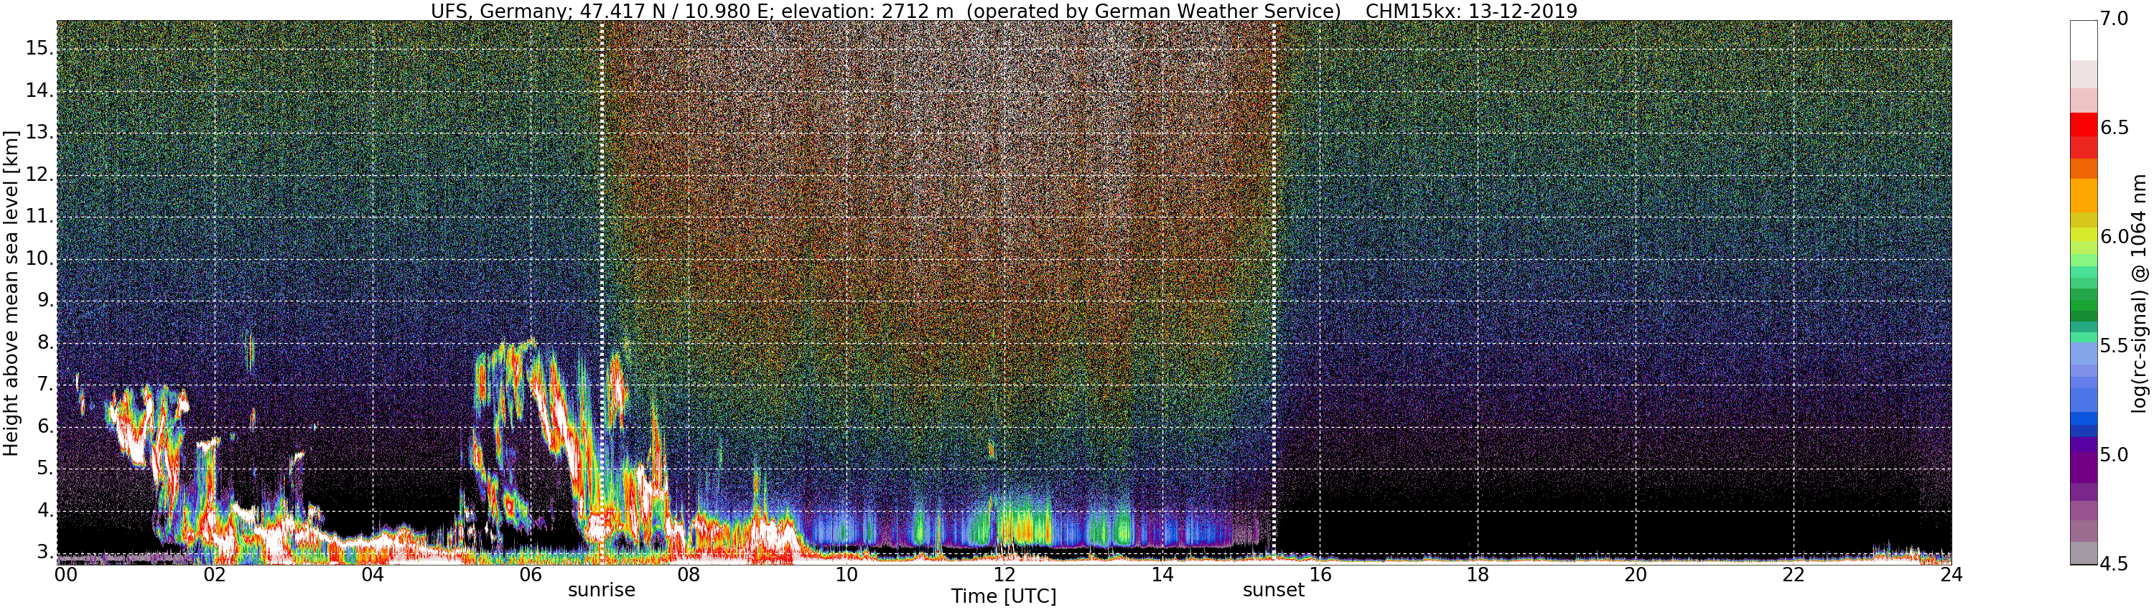The image size is (2154, 610).
Task: Click the time axis tick label 06
Action: pos(531,575)
